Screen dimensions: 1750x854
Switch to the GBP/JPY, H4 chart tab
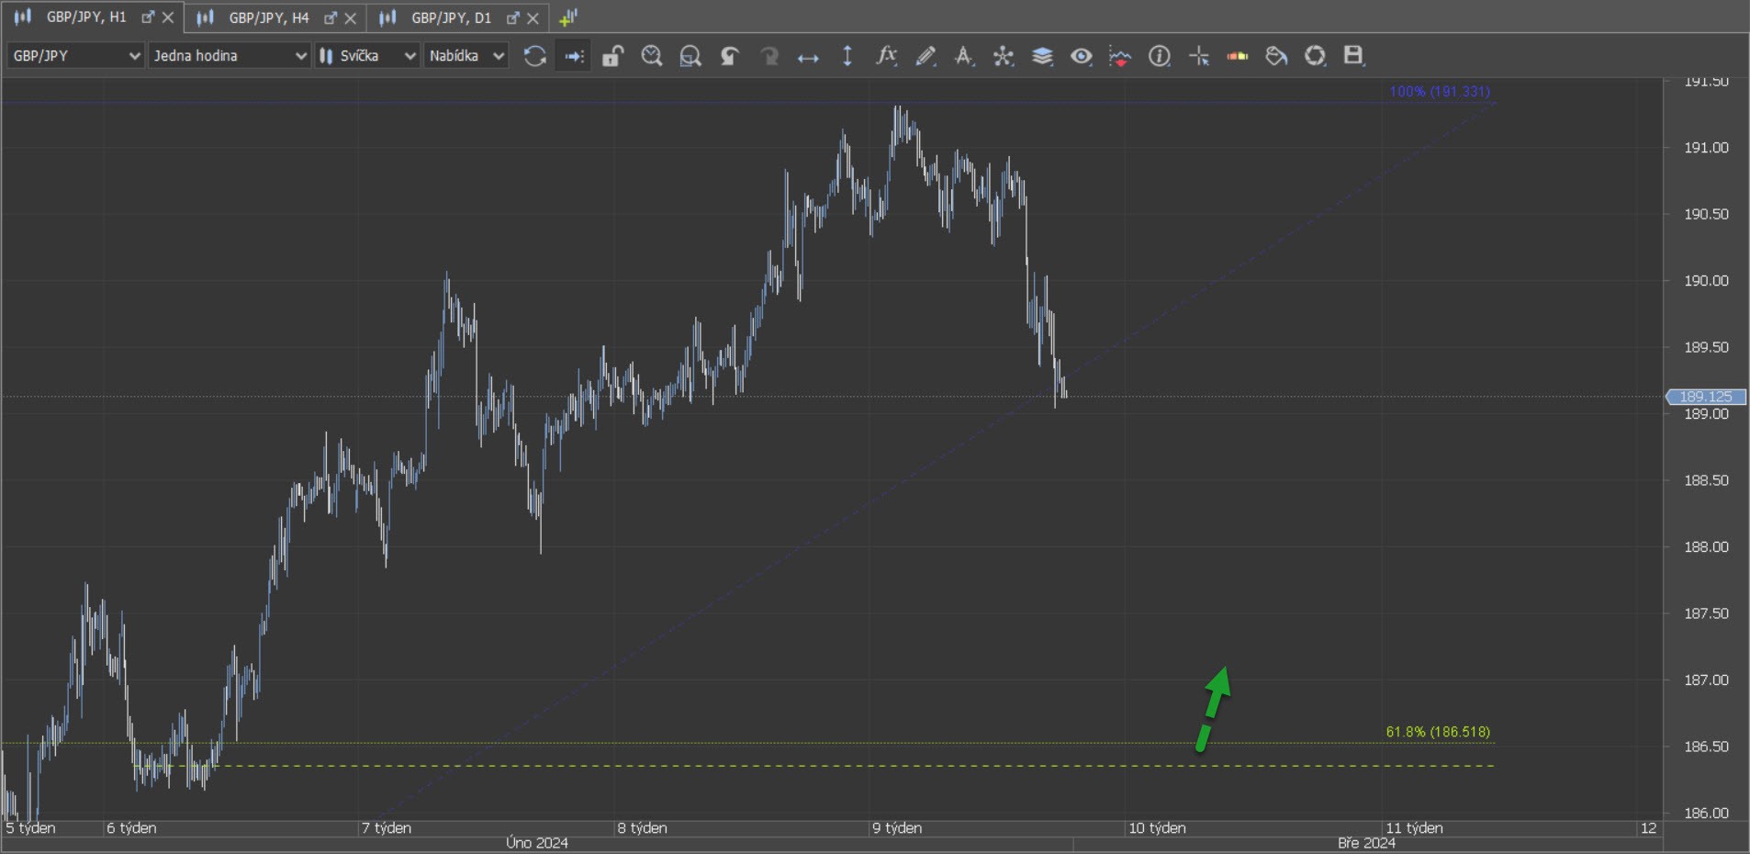coord(268,17)
